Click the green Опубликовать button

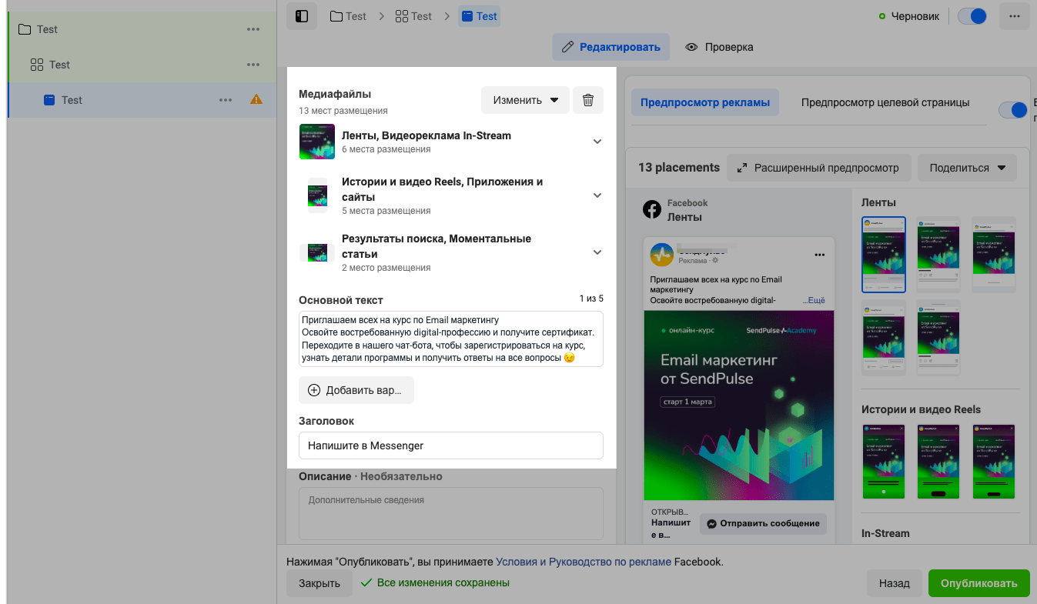pyautogui.click(x=978, y=583)
